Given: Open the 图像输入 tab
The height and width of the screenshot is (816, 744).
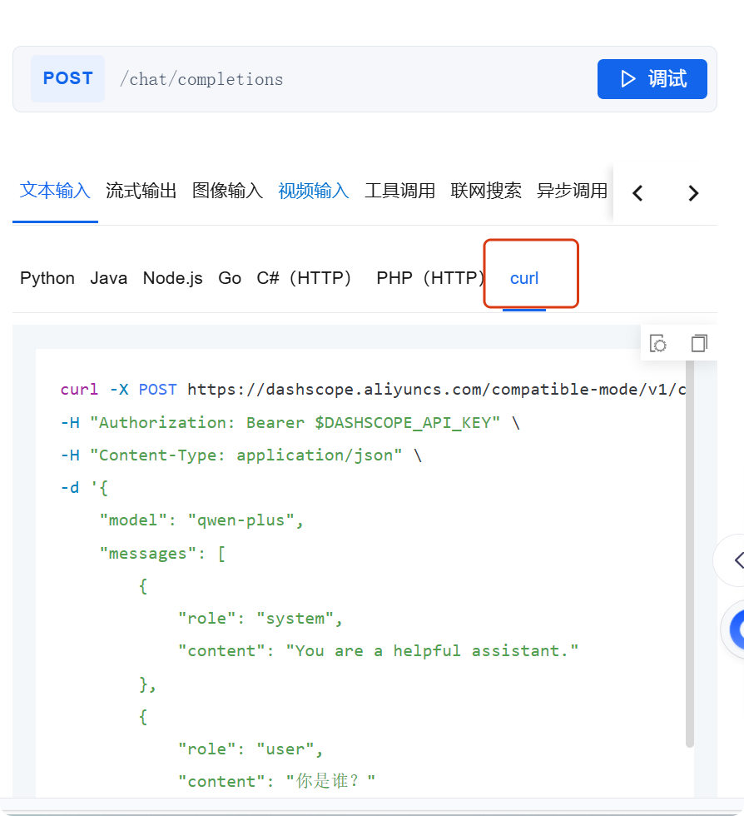Looking at the screenshot, I should [x=226, y=191].
